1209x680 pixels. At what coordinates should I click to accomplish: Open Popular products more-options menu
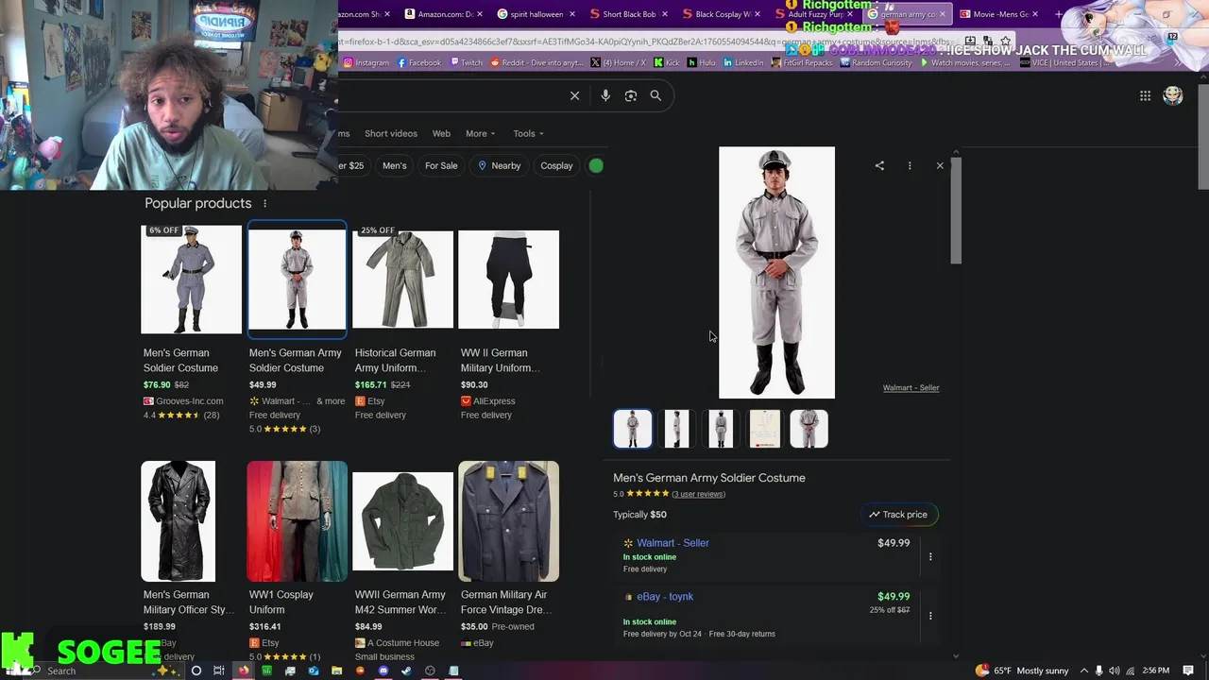pyautogui.click(x=264, y=203)
